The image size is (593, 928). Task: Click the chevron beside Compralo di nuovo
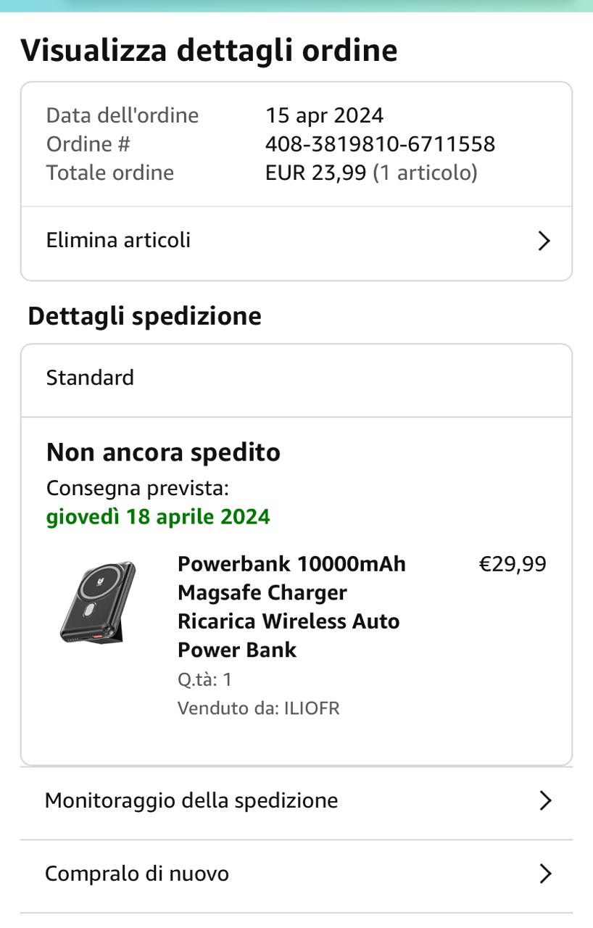[545, 874]
